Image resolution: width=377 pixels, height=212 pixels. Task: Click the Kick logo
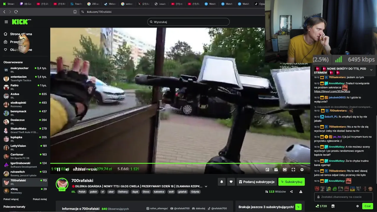coord(21,22)
